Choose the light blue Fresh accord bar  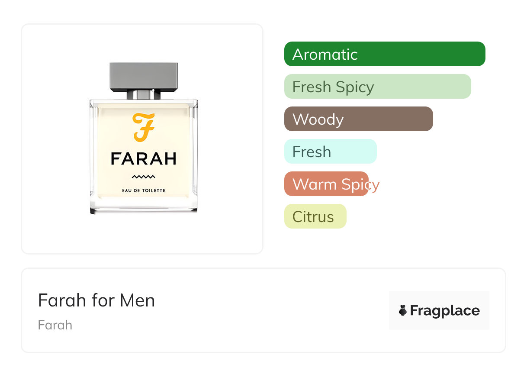(x=330, y=152)
